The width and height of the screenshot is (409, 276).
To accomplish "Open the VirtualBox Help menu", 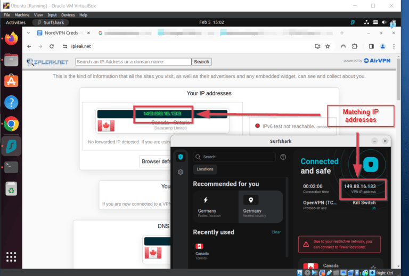I will click(83, 15).
